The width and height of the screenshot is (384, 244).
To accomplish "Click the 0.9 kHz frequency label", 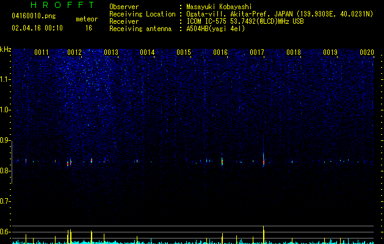I will [x=5, y=140].
